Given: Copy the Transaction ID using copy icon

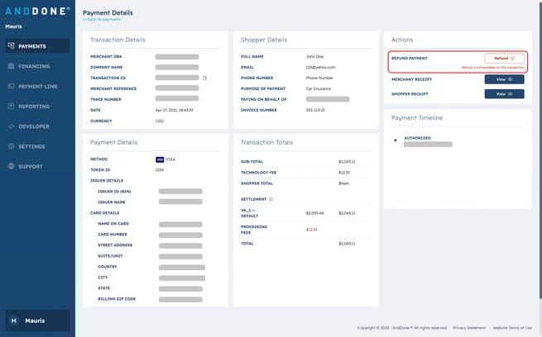Looking at the screenshot, I should point(204,78).
